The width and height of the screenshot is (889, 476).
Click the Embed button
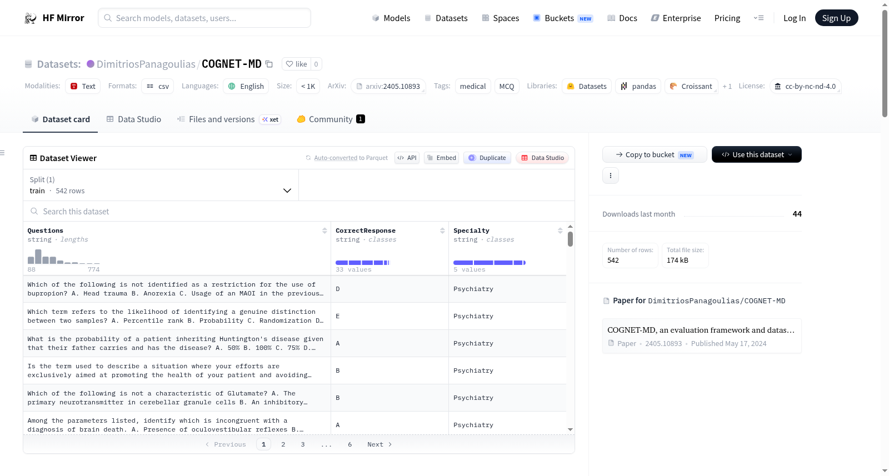pos(441,158)
